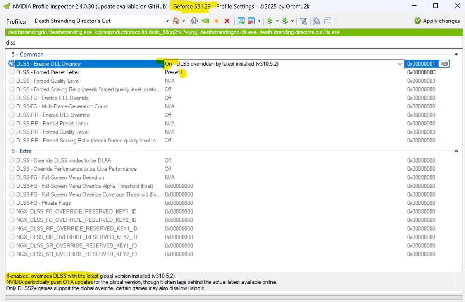Toggle the user-modified profiles filter icon
This screenshot has height=302, width=465.
point(303,21)
